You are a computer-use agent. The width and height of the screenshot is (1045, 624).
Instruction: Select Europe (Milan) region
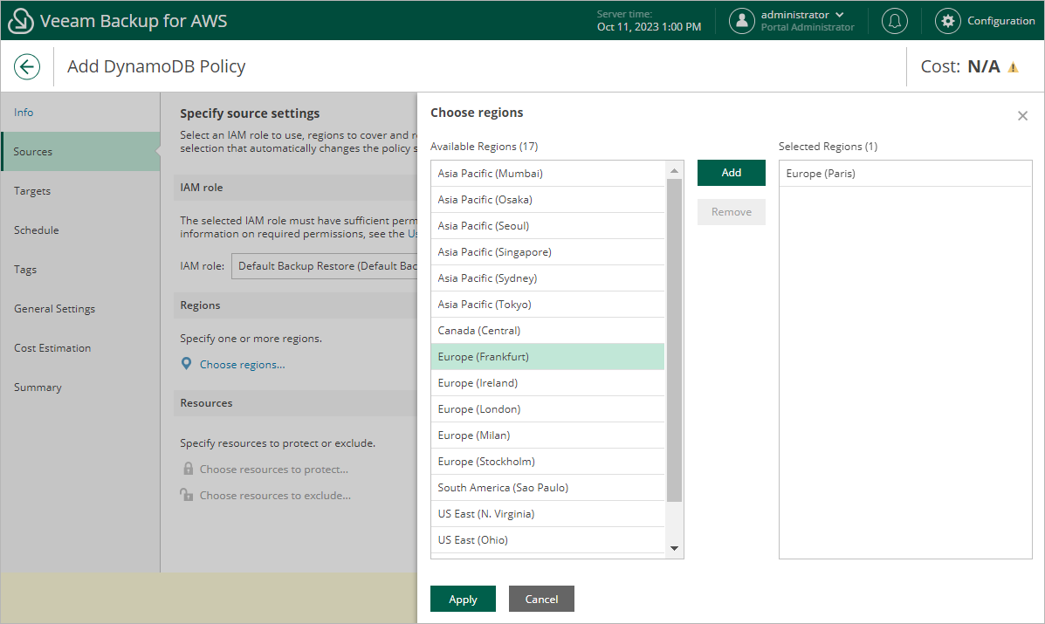548,435
